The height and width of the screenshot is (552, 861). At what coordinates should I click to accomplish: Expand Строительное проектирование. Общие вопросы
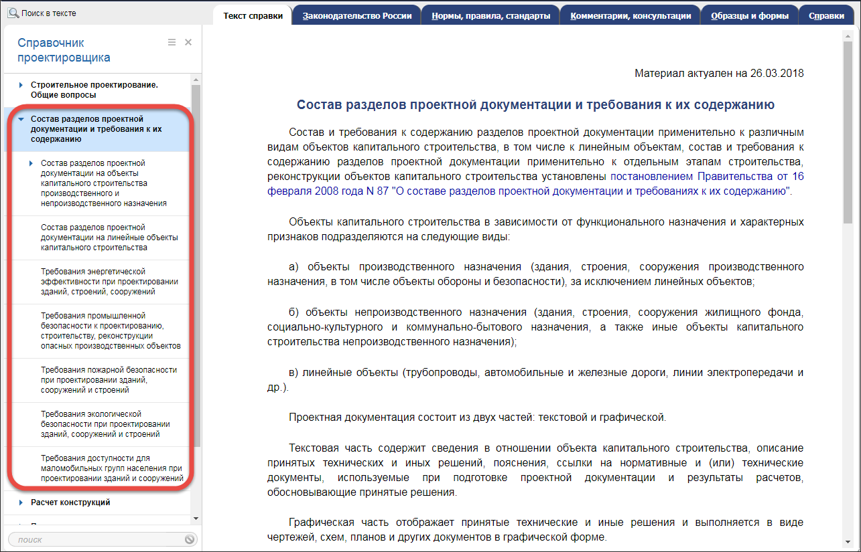pyautogui.click(x=21, y=85)
